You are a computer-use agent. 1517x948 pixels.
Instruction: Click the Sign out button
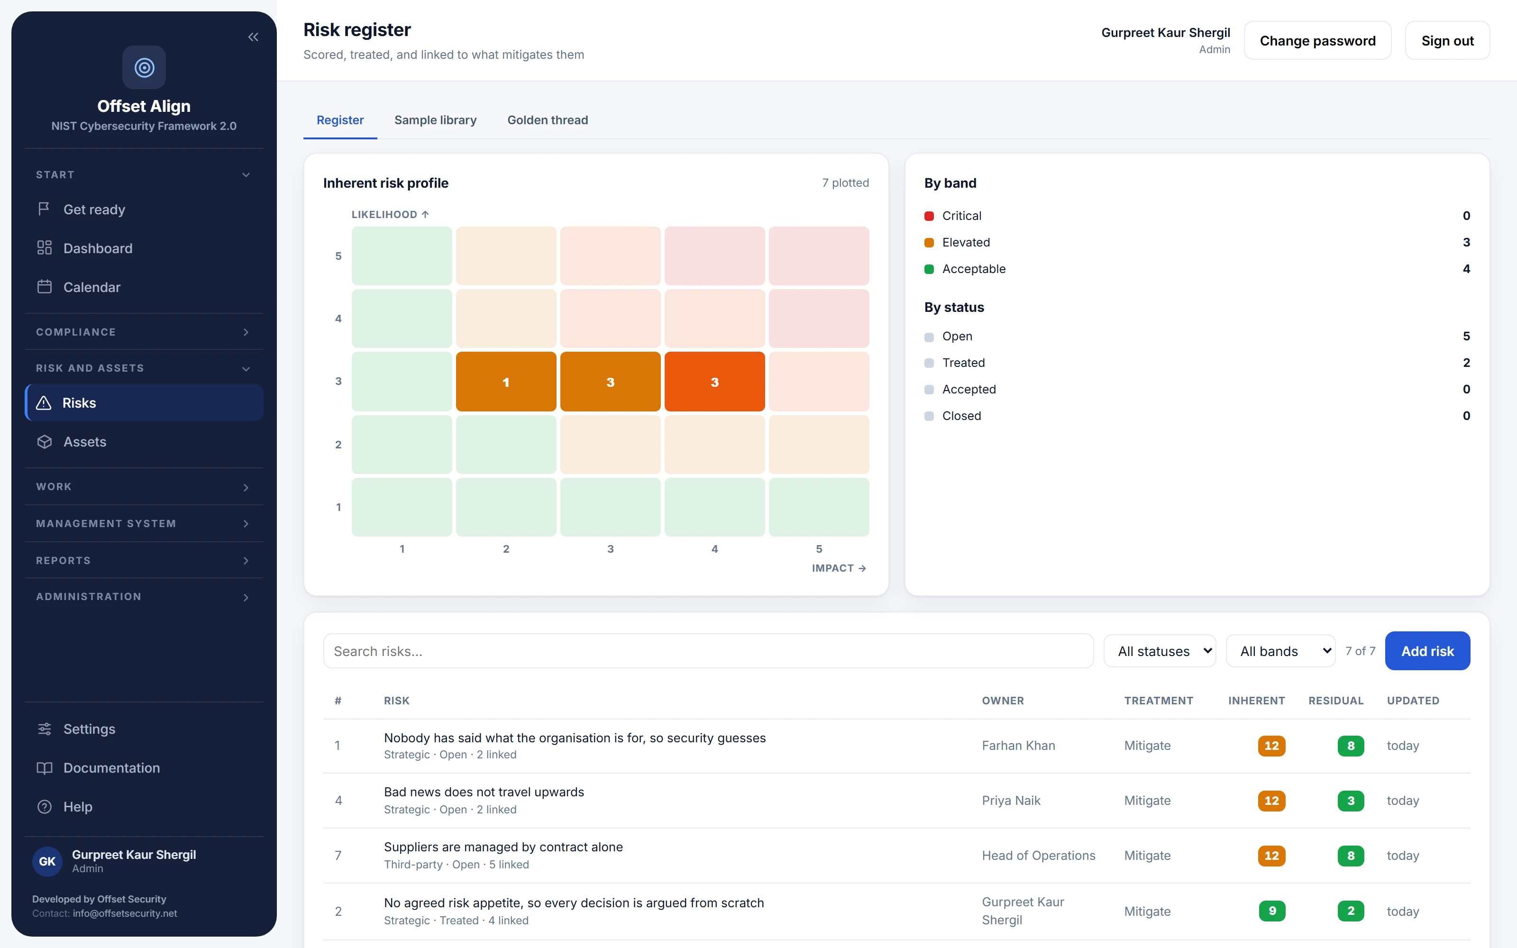tap(1447, 41)
